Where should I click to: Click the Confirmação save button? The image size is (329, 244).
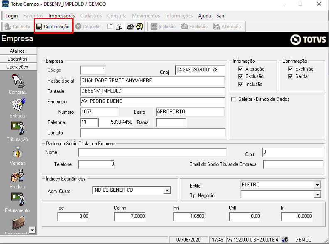pos(53,27)
